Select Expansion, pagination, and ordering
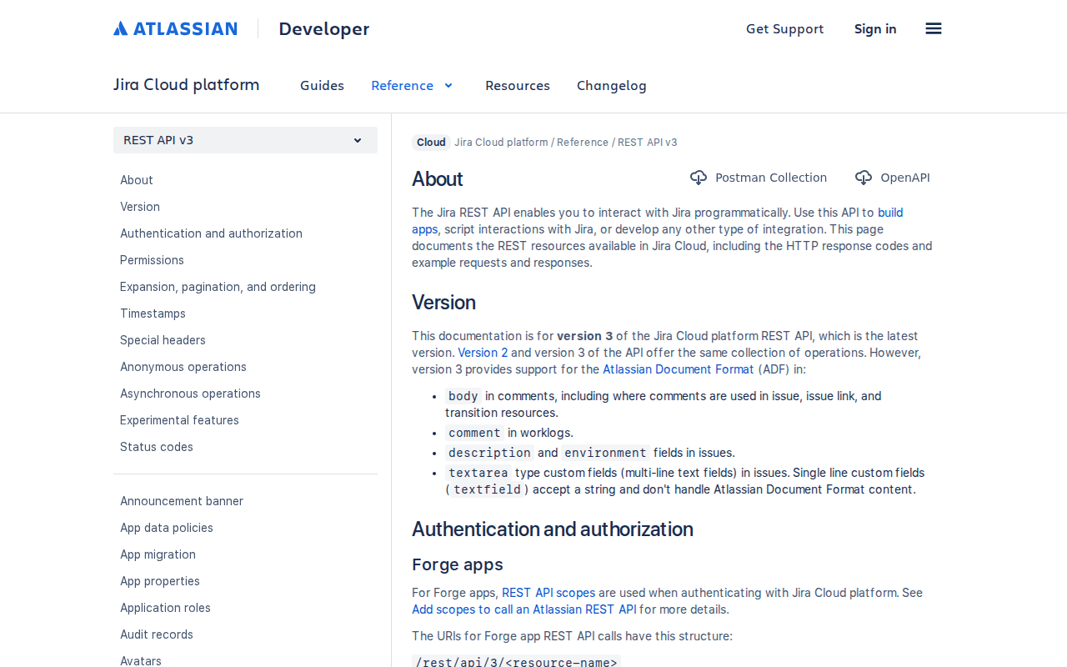 click(x=218, y=287)
